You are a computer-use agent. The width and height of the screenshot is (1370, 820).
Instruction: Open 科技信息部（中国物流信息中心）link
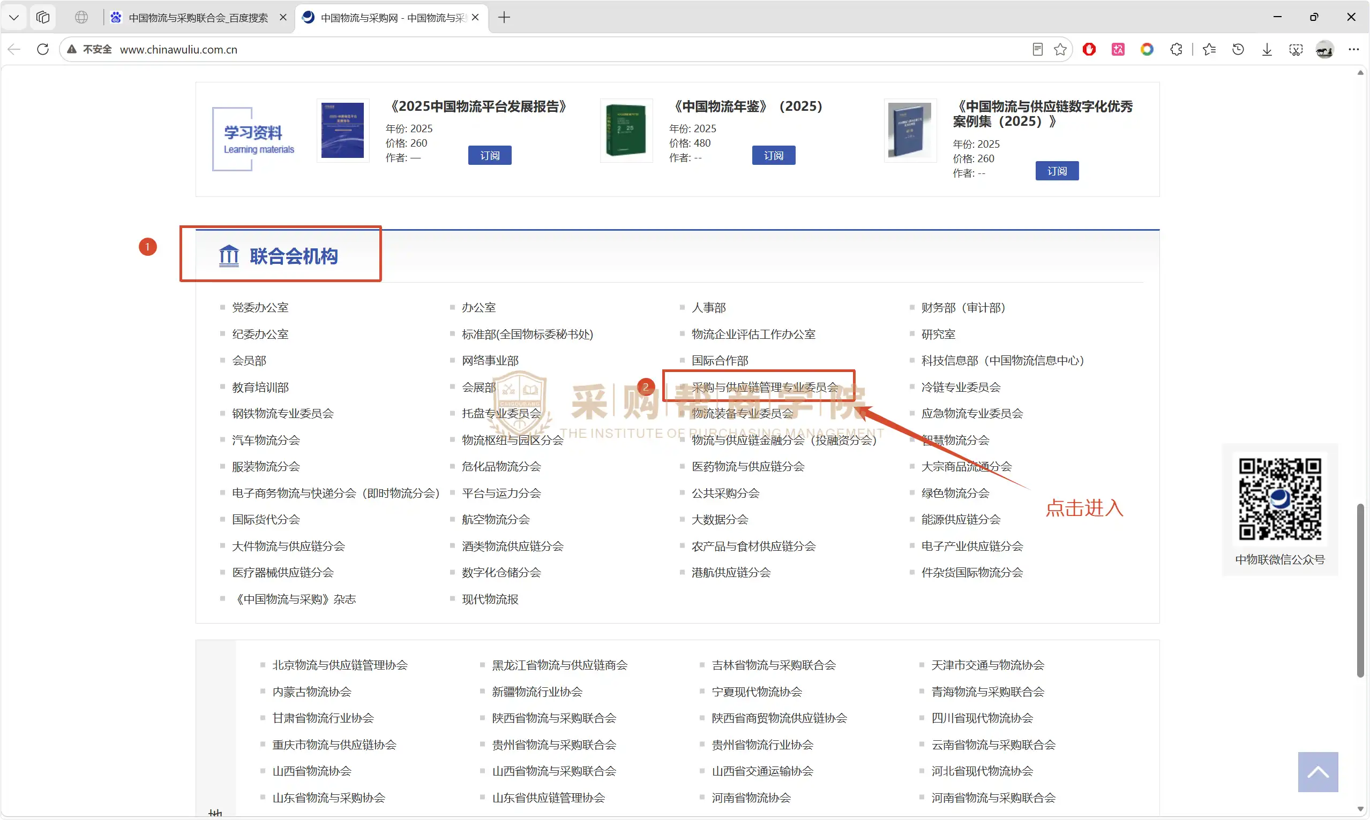(x=1003, y=360)
